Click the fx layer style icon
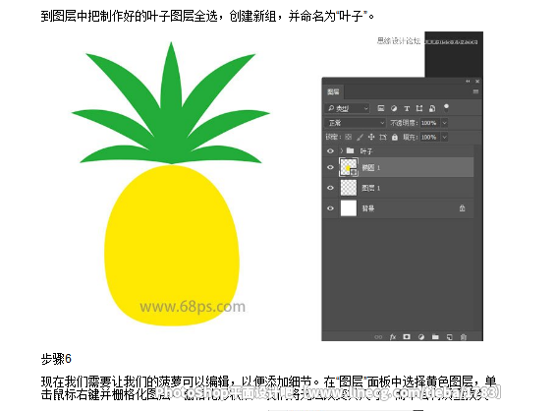 click(x=393, y=337)
